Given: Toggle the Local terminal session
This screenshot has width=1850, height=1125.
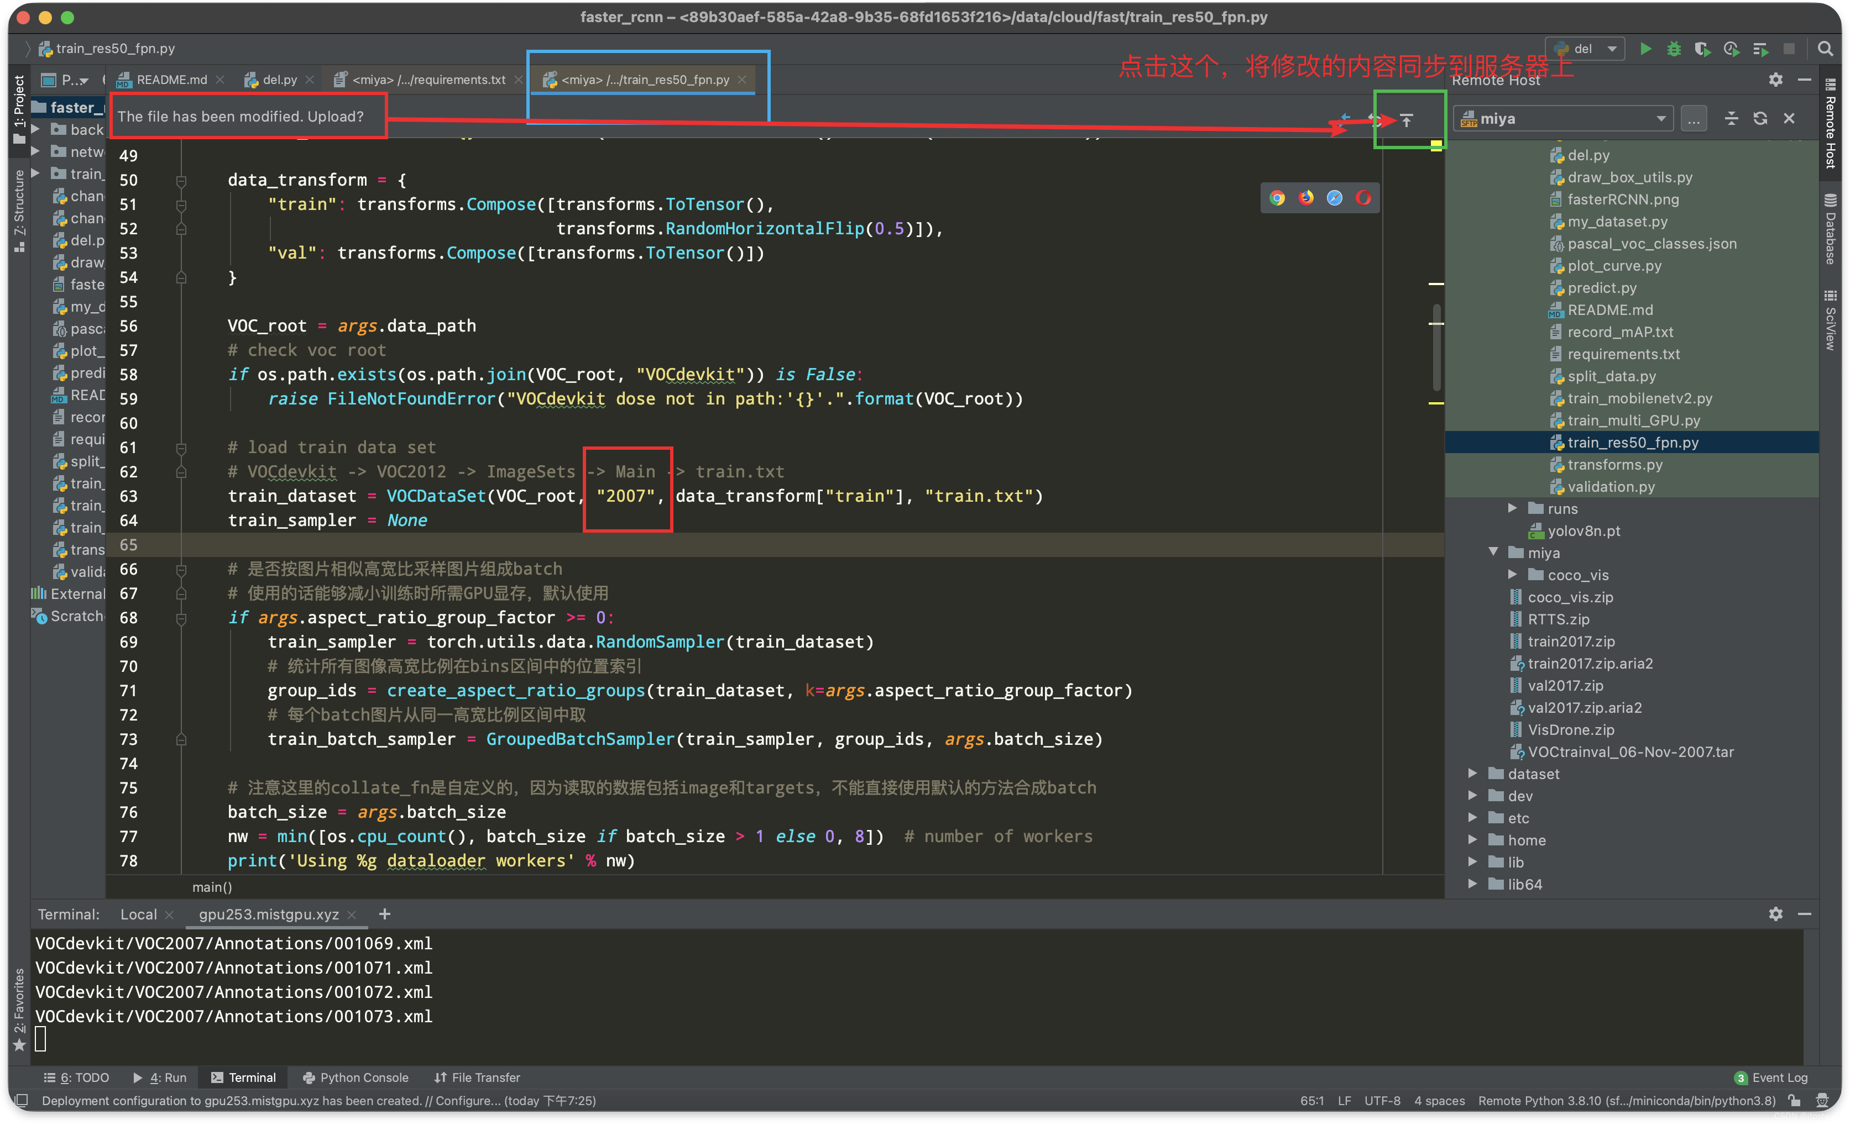Looking at the screenshot, I should tap(136, 915).
